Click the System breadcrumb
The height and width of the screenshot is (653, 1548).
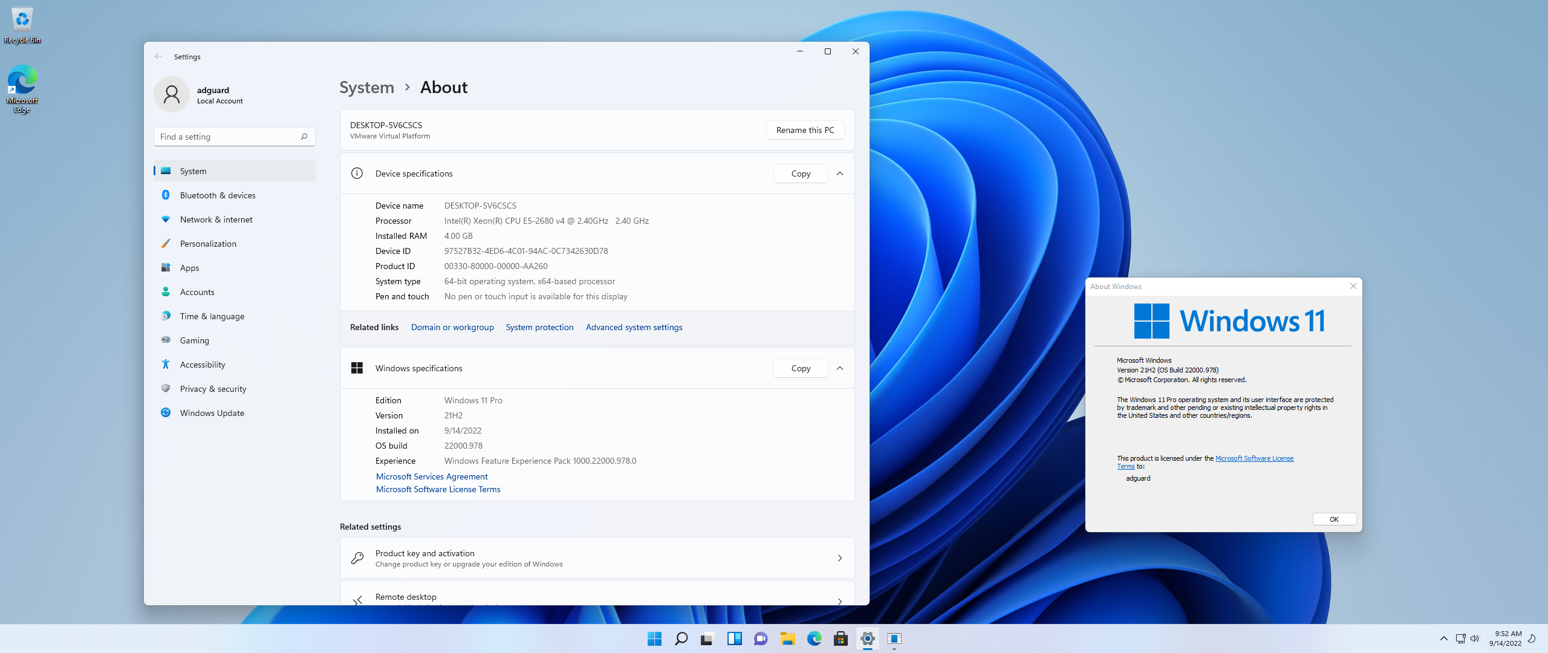(x=366, y=88)
